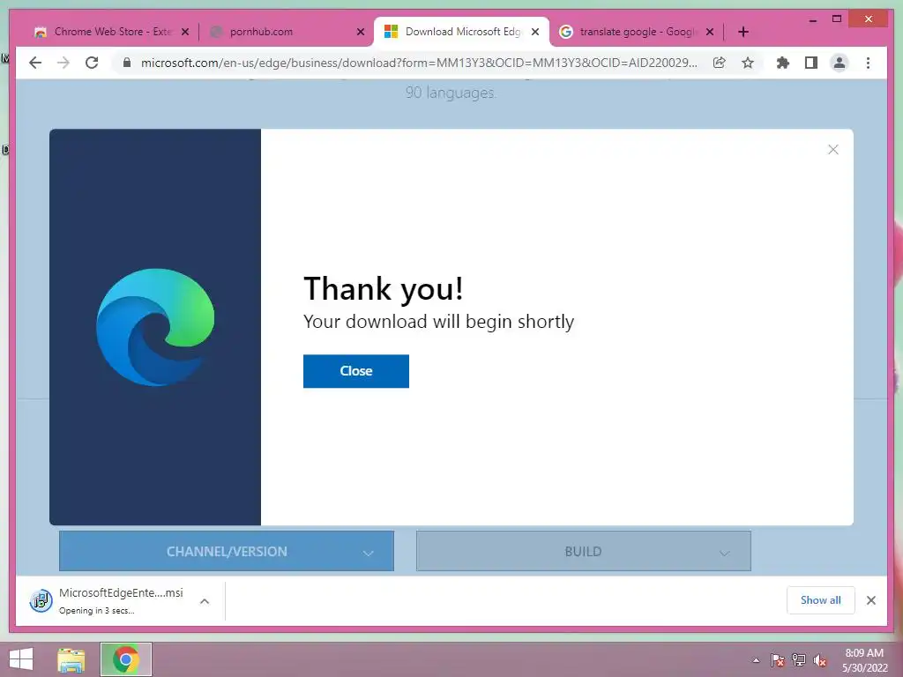This screenshot has width=903, height=677.
Task: Click the Edge logo in the dialog
Action: pos(155,327)
